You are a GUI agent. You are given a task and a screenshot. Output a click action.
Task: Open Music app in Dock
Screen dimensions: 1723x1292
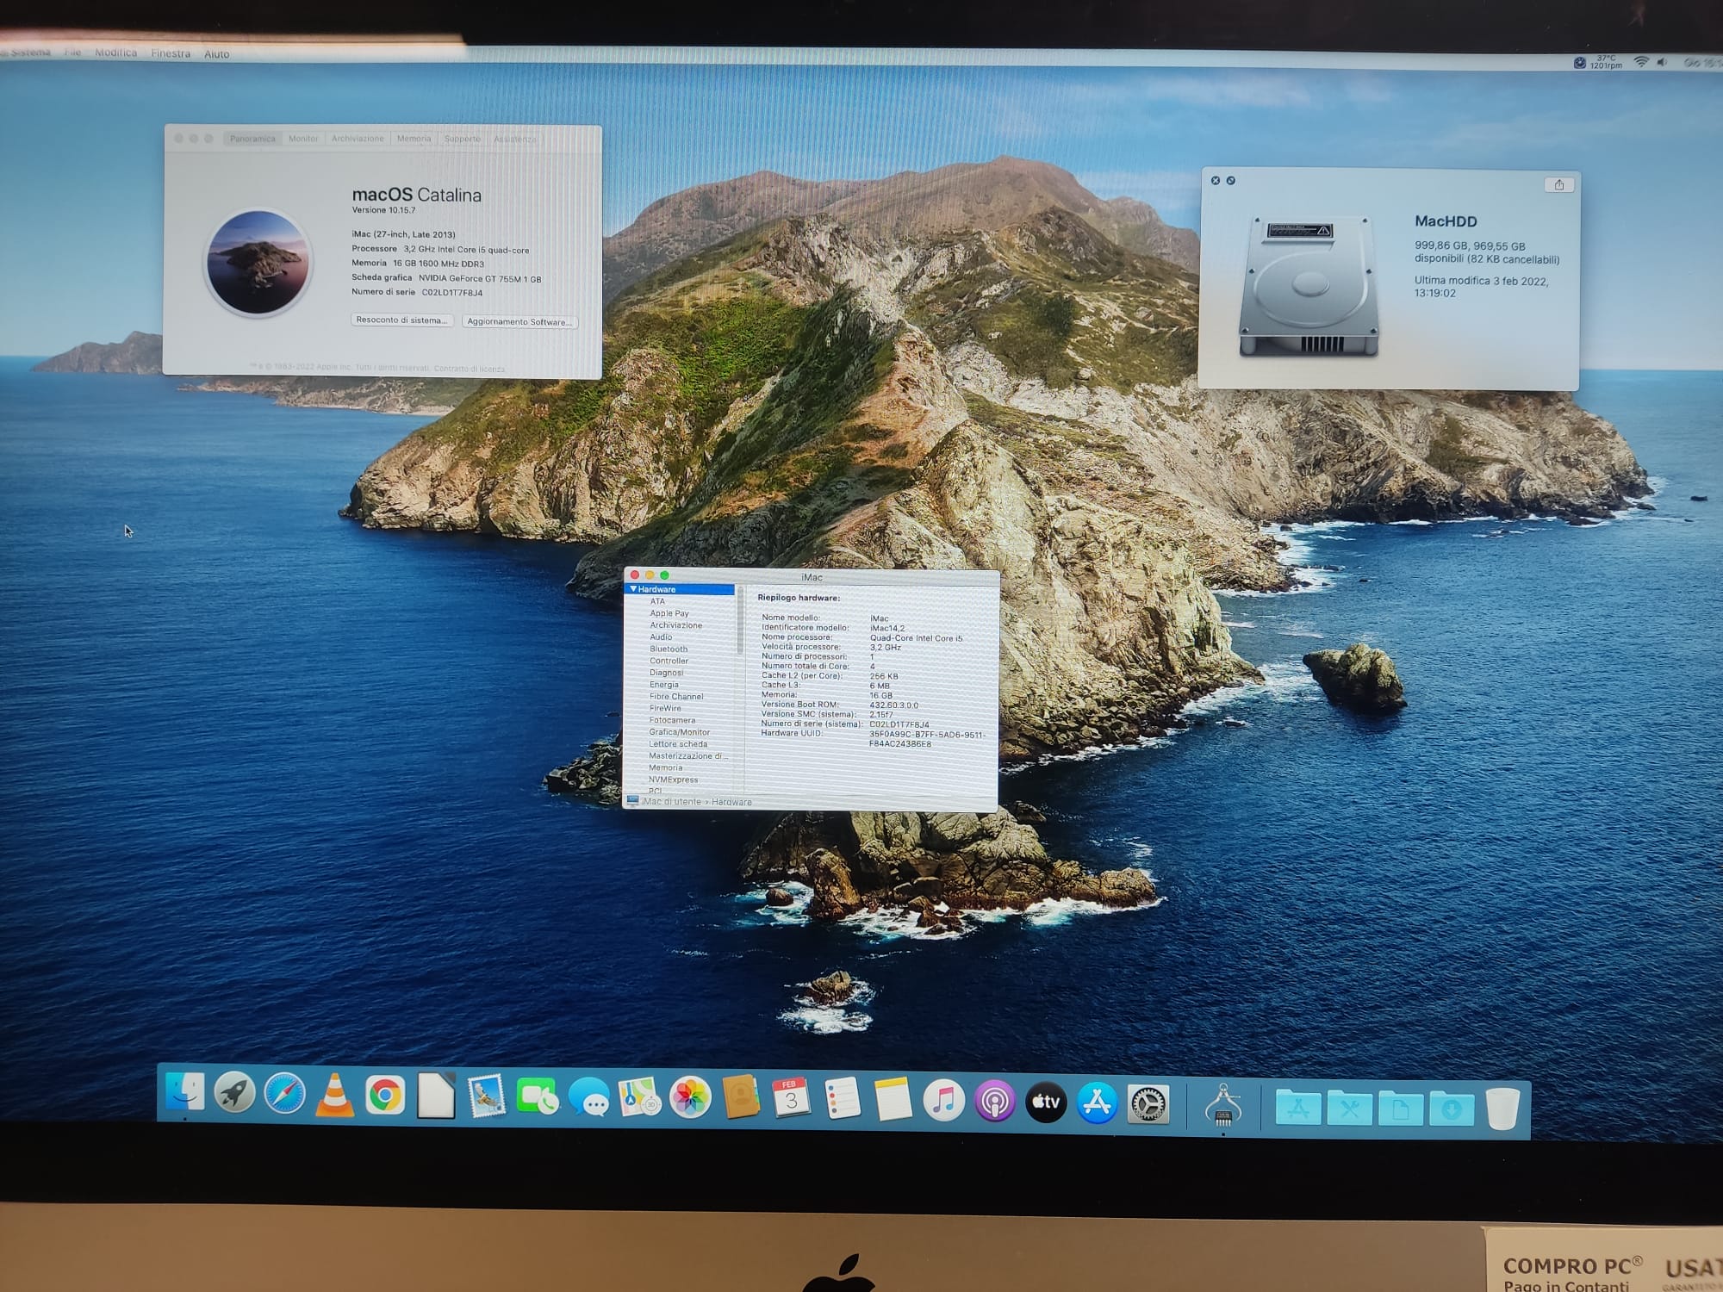943,1101
